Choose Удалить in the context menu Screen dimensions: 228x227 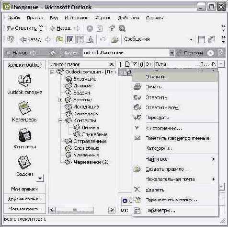coord(175,190)
